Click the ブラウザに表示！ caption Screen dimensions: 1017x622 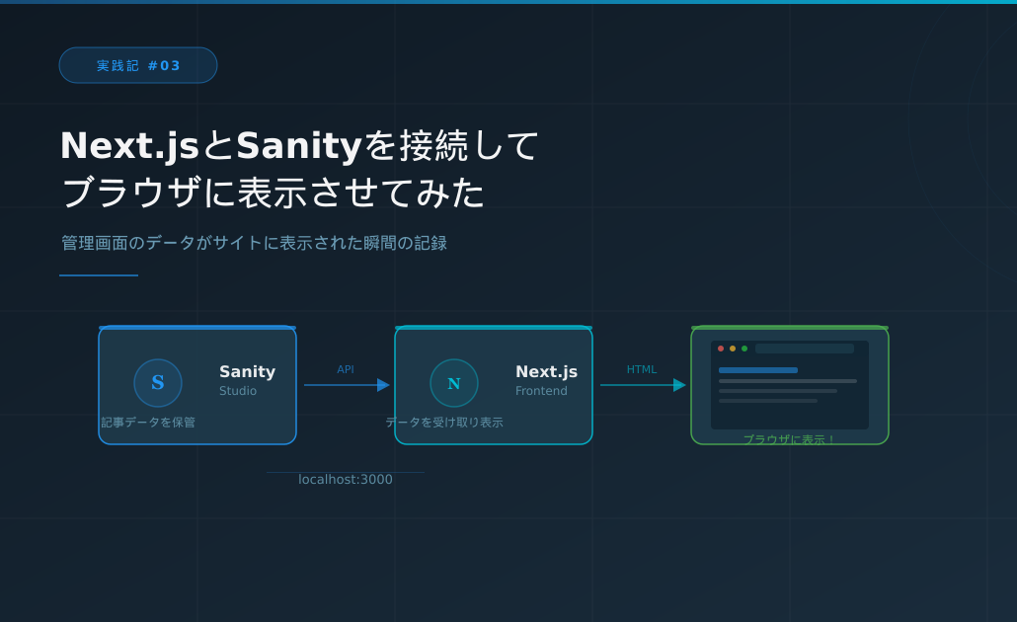tap(789, 439)
